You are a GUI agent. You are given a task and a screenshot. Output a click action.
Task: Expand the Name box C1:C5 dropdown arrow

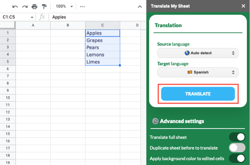point(32,17)
